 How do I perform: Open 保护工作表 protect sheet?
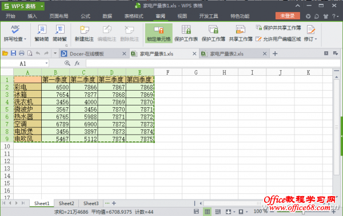[186, 33]
